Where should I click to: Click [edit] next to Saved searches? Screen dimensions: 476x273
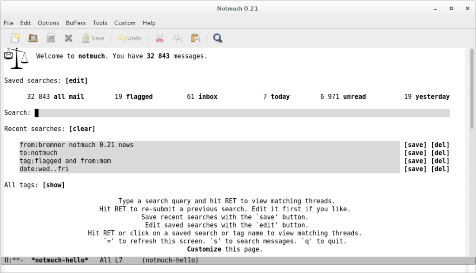[x=76, y=81]
